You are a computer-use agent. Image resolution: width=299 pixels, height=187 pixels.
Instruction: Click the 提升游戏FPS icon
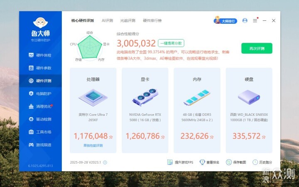(170, 162)
